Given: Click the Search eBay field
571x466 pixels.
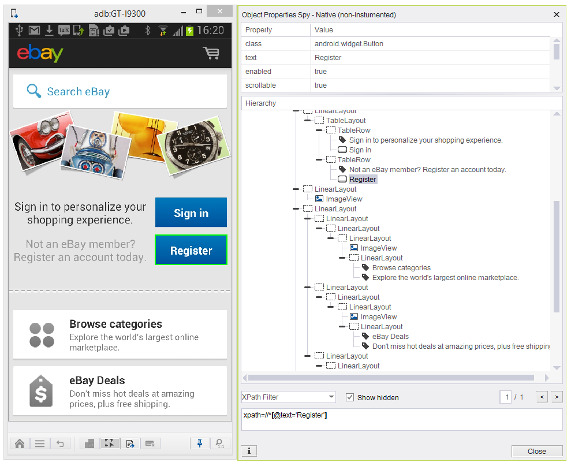Looking at the screenshot, I should (x=120, y=91).
